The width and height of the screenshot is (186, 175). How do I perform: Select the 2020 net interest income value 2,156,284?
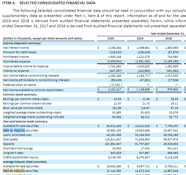(115, 48)
